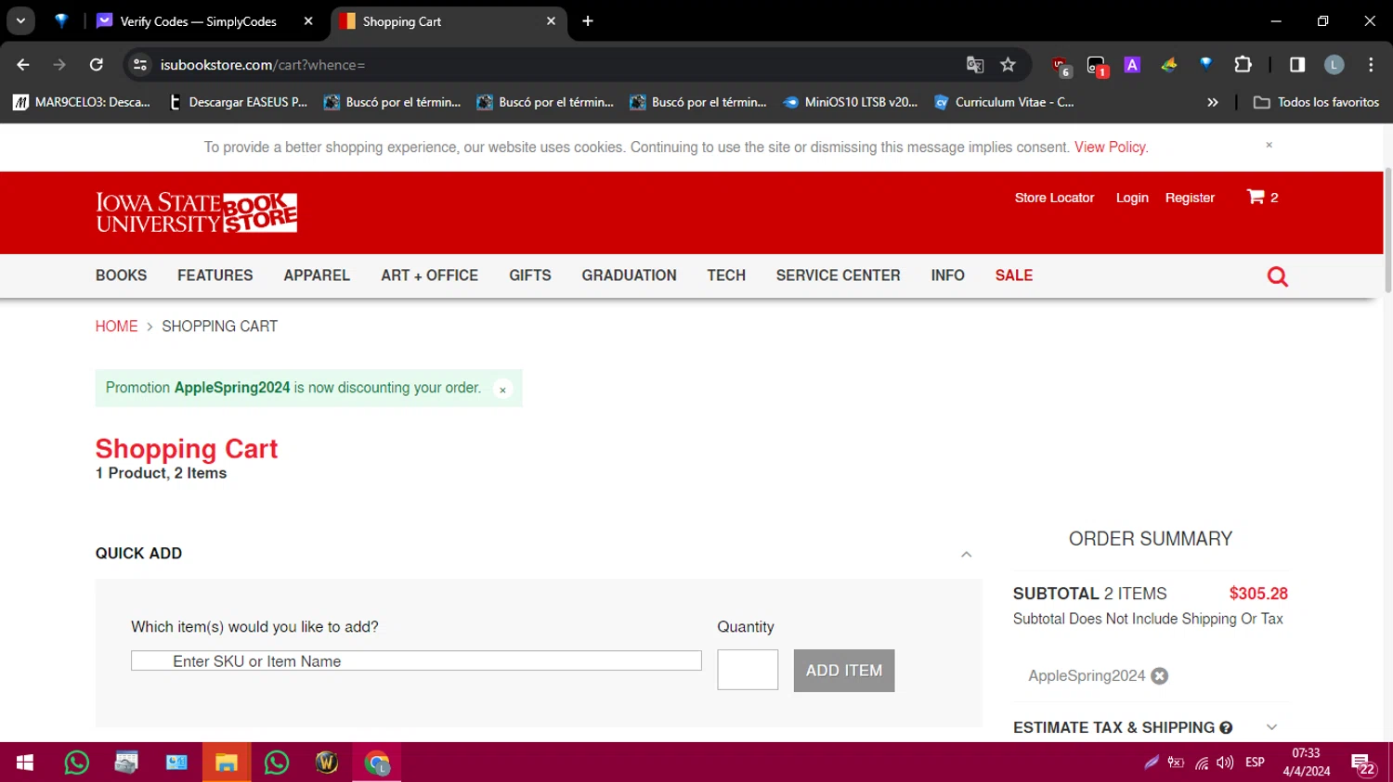Click the Quantity input box

(x=748, y=670)
